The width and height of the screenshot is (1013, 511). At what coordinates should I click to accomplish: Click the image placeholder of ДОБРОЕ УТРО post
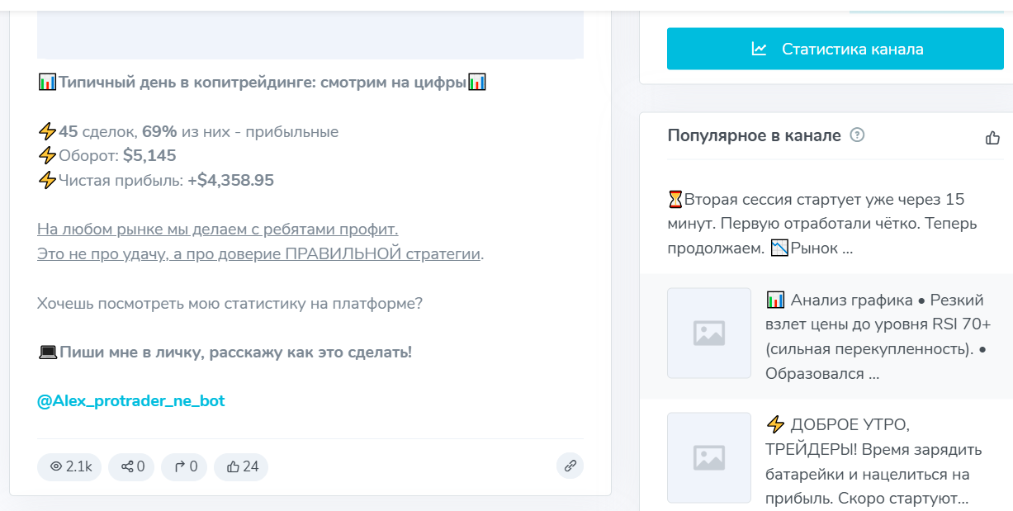(708, 458)
